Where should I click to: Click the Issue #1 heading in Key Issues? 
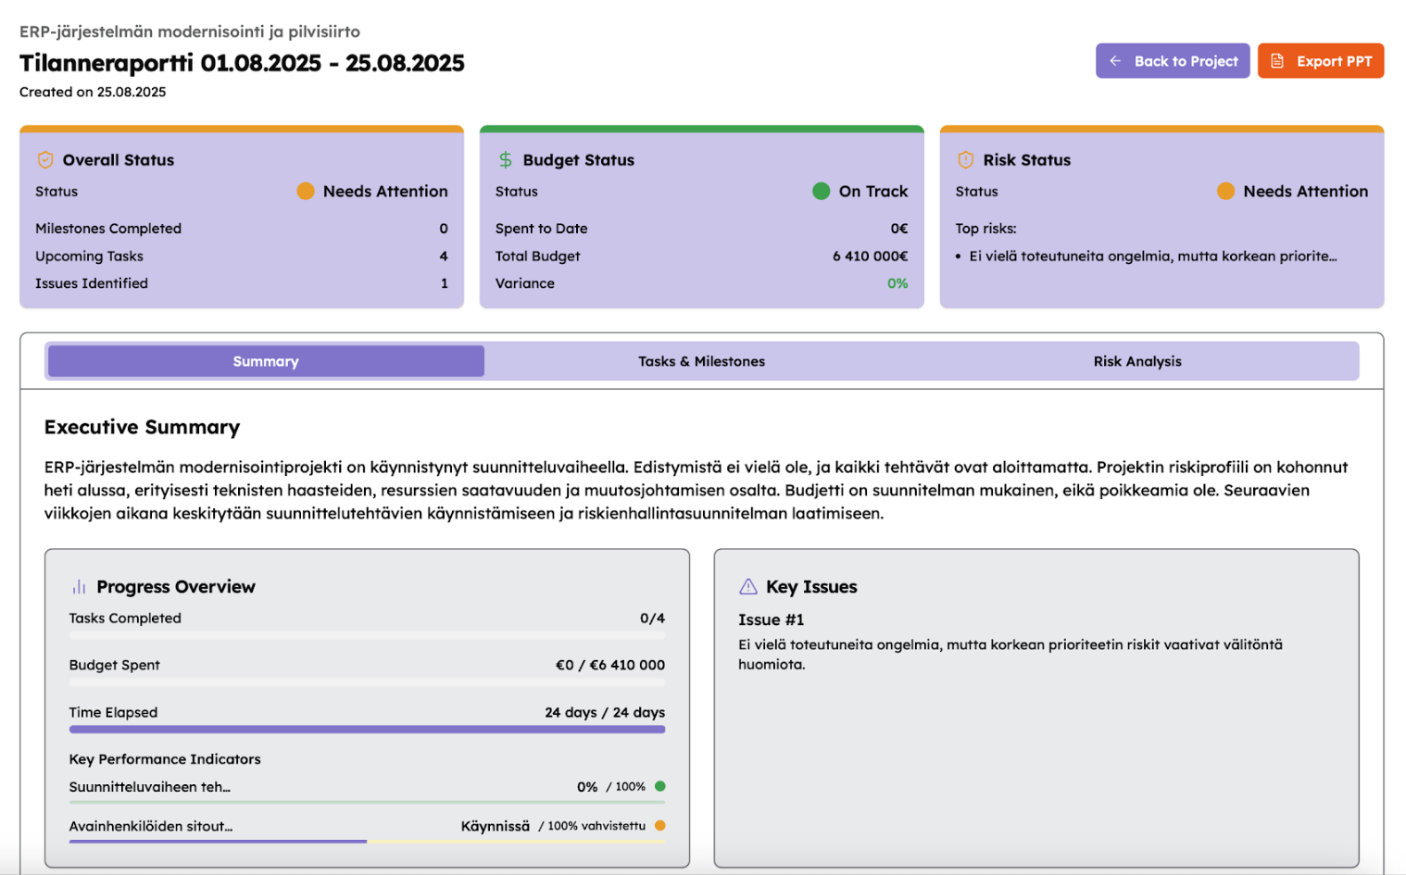coord(771,619)
